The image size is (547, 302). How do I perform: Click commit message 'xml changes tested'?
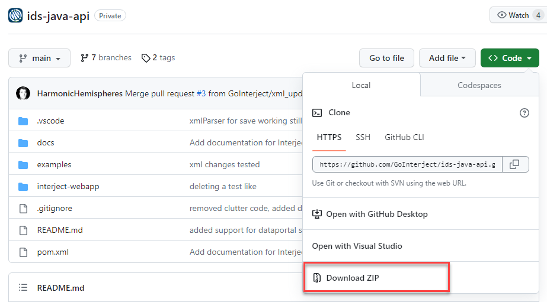225,164
